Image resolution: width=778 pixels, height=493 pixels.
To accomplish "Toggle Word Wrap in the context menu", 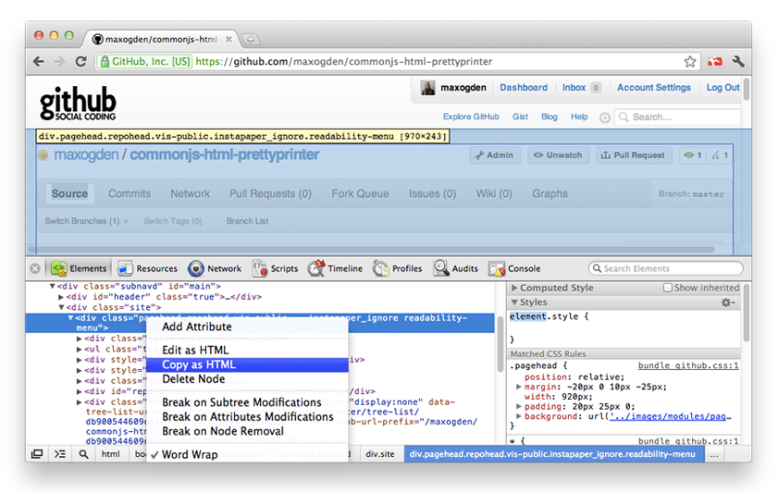I will coord(190,454).
